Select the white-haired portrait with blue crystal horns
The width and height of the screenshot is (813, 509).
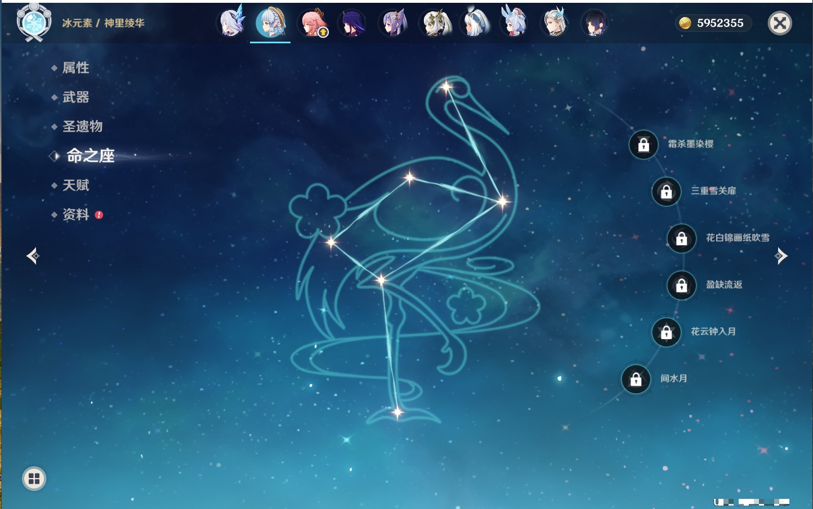pos(231,23)
